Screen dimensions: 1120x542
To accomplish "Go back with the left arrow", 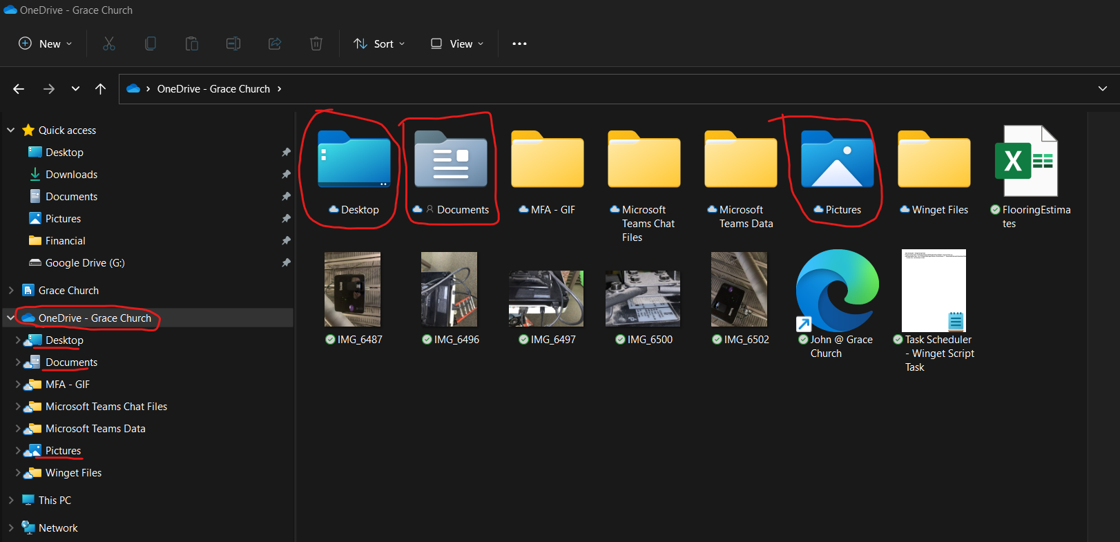I will tap(19, 88).
